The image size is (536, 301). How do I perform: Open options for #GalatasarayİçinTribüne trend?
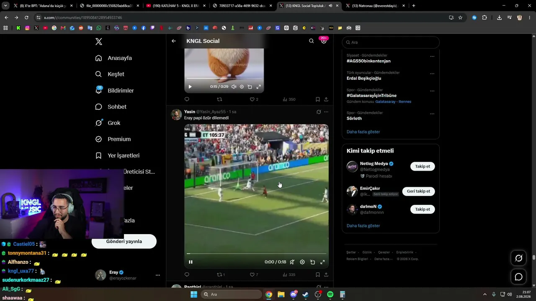[432, 91]
